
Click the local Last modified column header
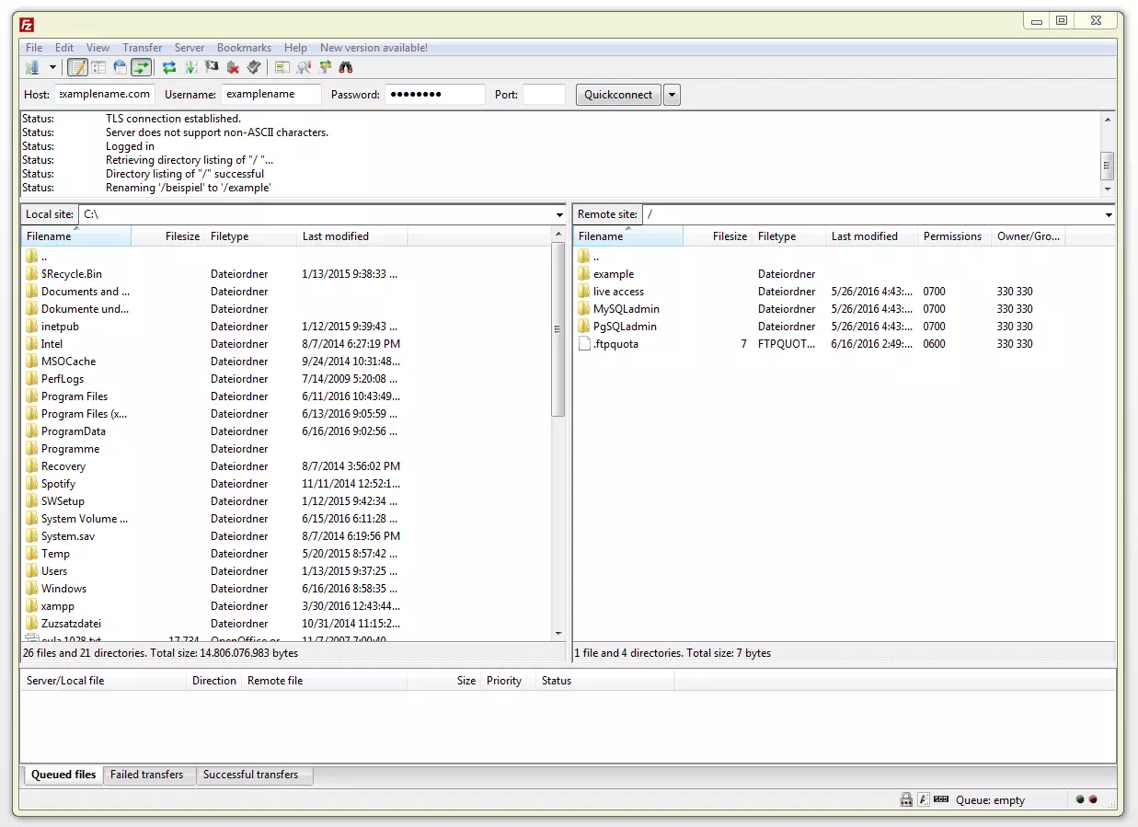coord(352,236)
